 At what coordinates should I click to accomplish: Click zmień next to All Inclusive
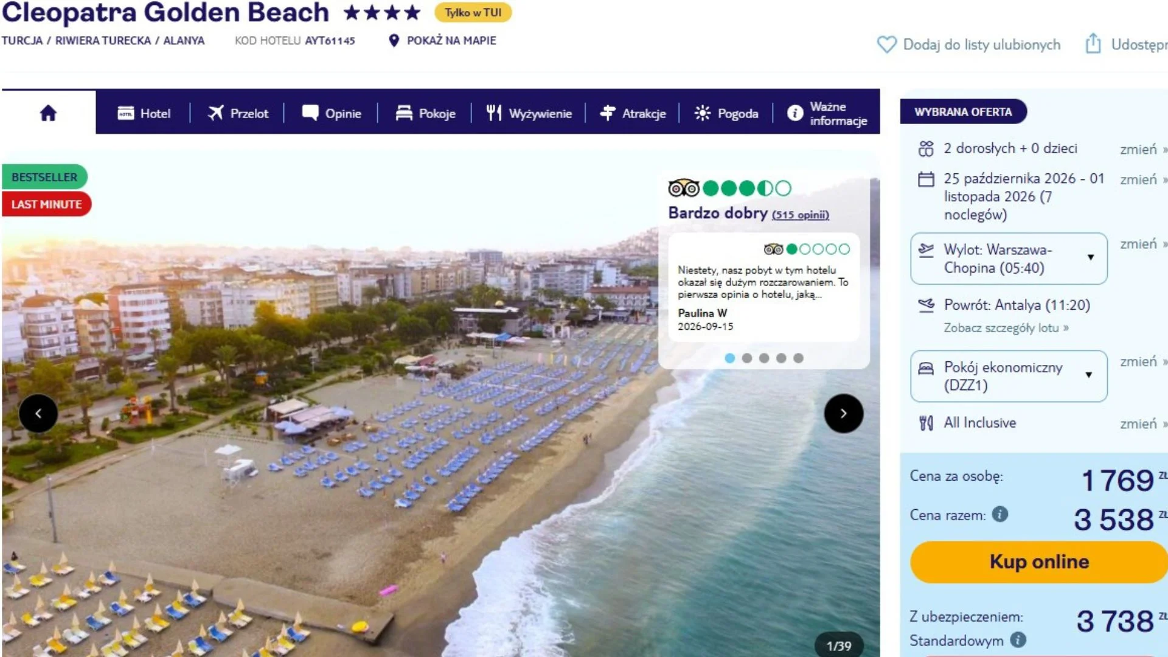coord(1138,424)
